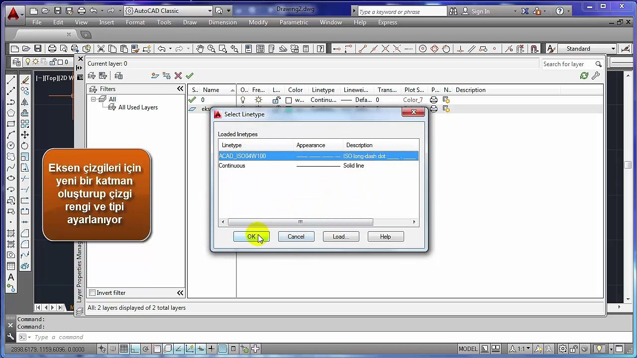
Task: Click OK in Select Linetype dialog
Action: (x=251, y=237)
